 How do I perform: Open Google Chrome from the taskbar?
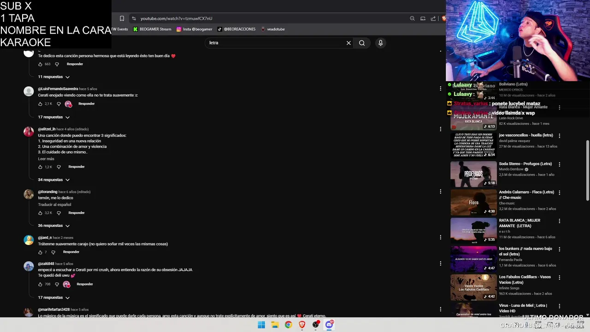(x=288, y=325)
